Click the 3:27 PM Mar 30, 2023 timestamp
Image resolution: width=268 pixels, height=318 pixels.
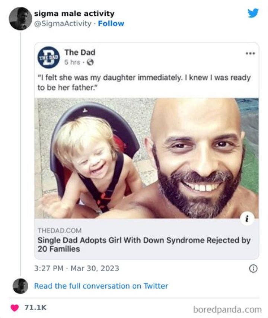click(76, 268)
